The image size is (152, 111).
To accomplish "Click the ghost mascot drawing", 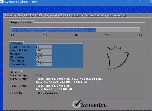I will click(x=117, y=57).
